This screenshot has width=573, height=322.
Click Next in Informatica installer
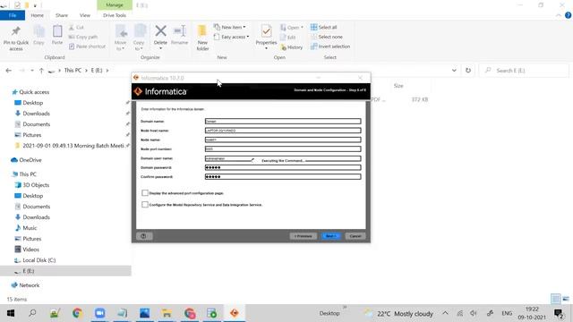coord(330,236)
